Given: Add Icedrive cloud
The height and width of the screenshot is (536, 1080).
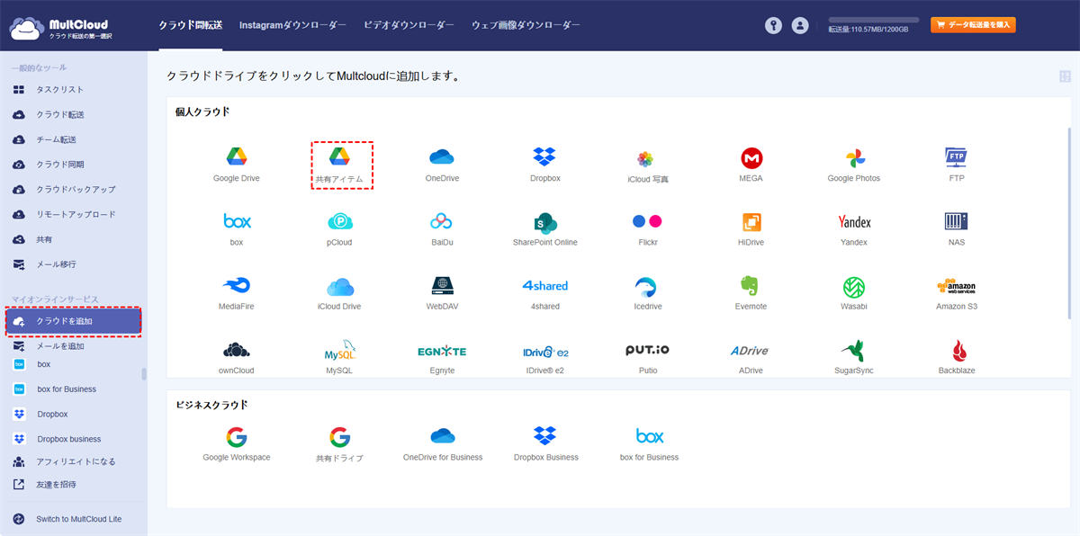Looking at the screenshot, I should (646, 286).
